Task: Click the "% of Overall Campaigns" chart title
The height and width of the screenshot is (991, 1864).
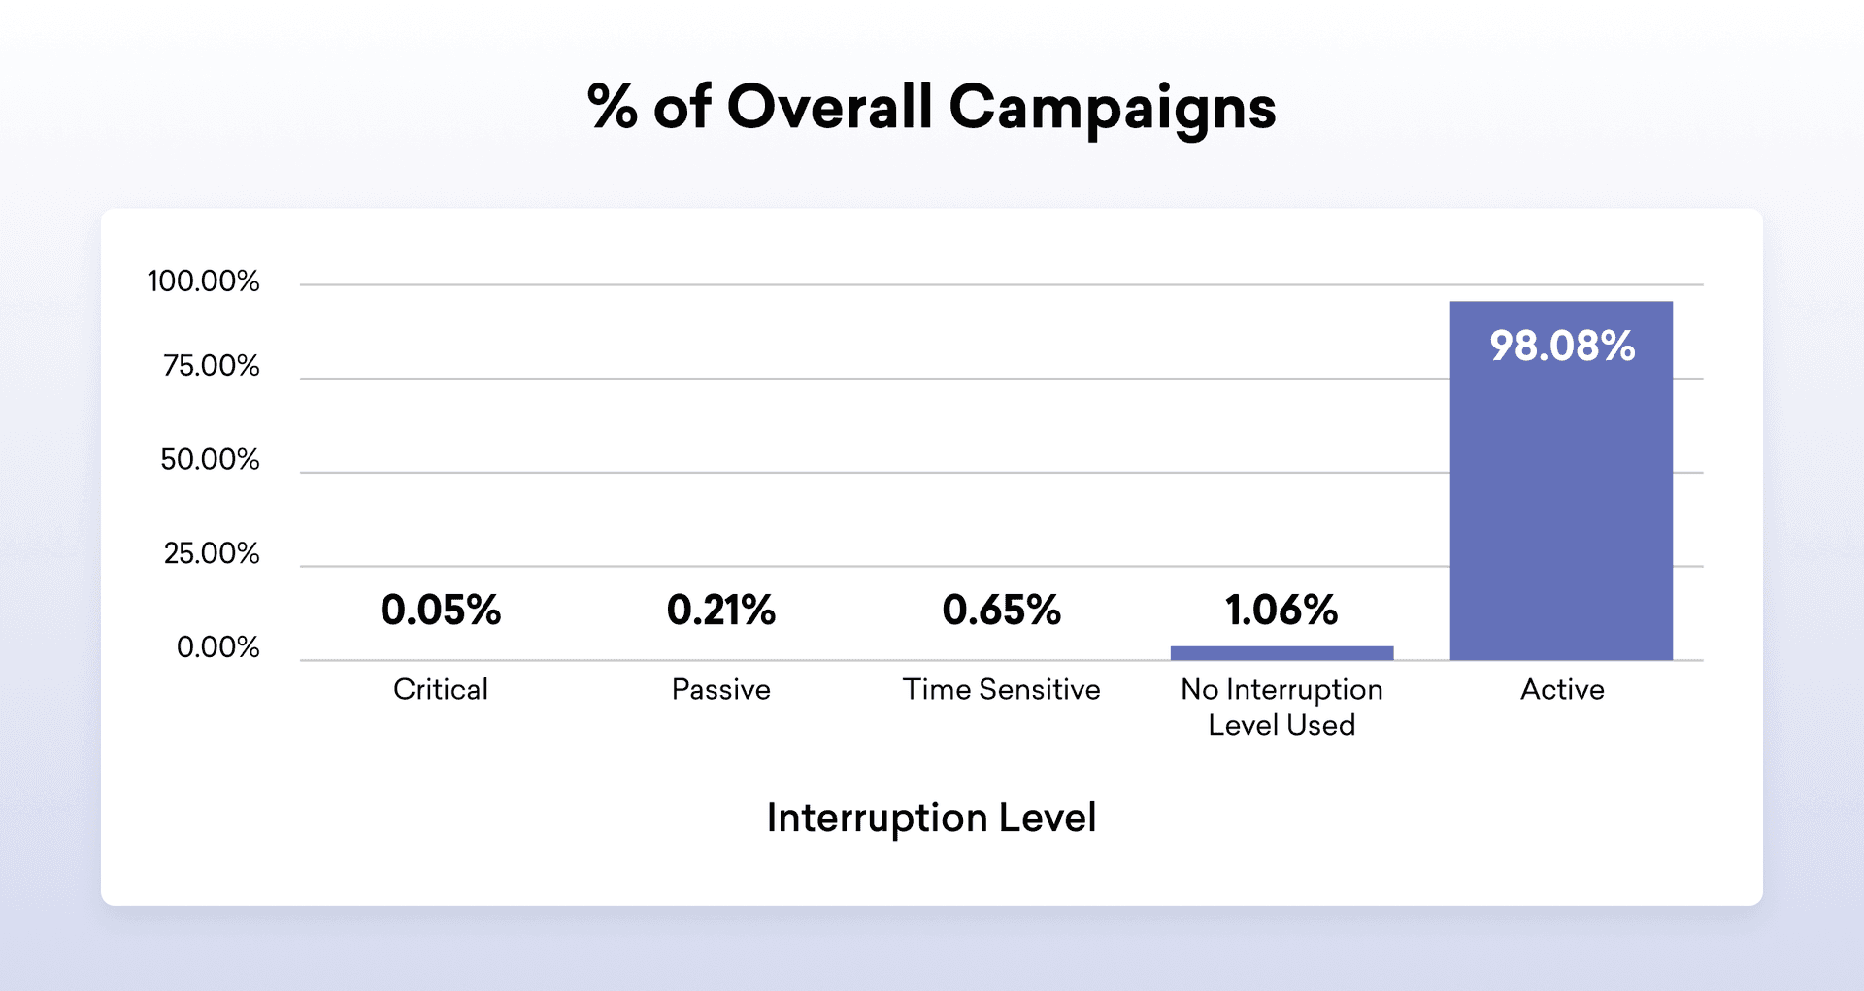Action: 931,107
